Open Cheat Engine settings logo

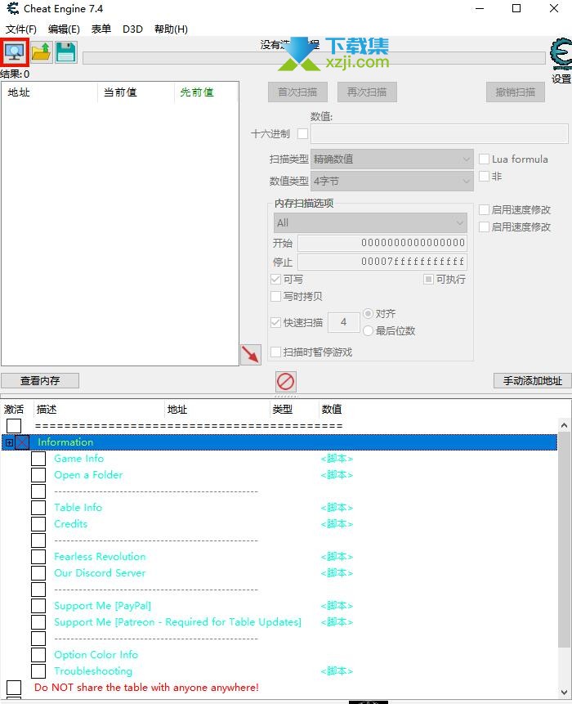point(561,54)
